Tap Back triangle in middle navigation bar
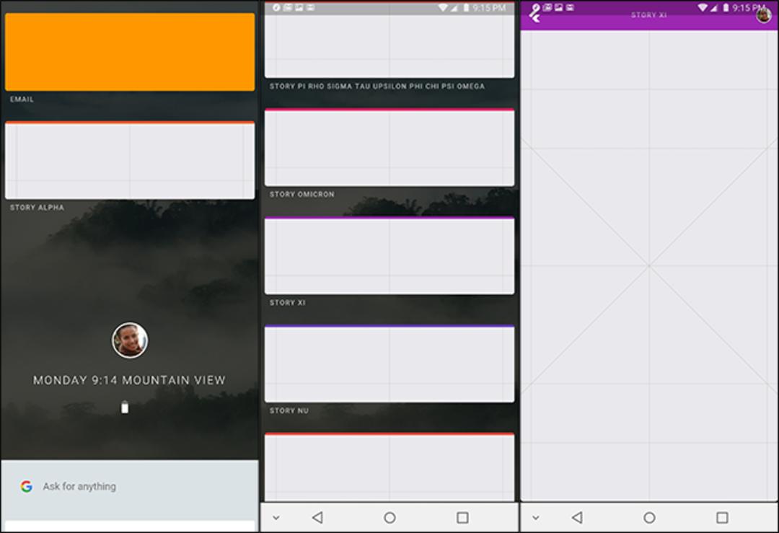779x533 pixels. tap(317, 518)
